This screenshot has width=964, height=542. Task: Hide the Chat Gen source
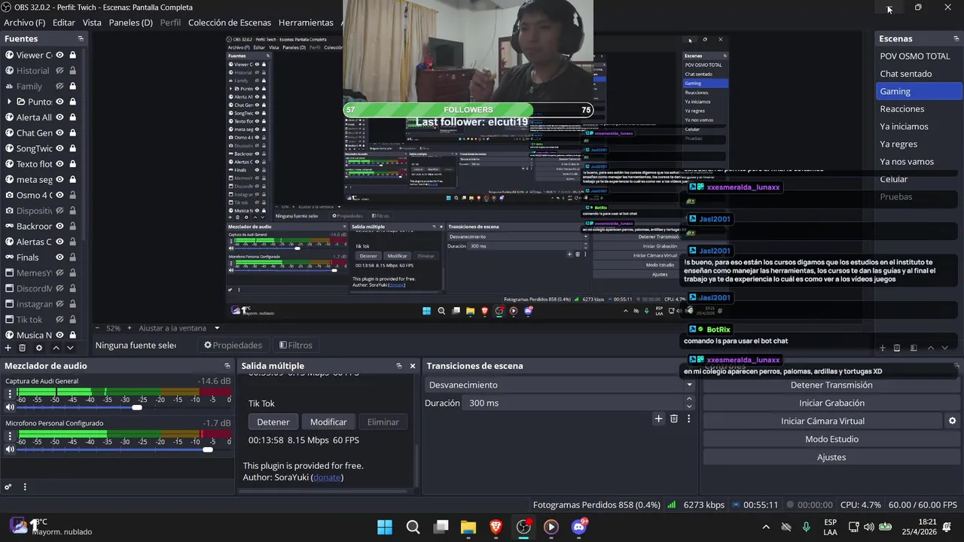tap(59, 133)
